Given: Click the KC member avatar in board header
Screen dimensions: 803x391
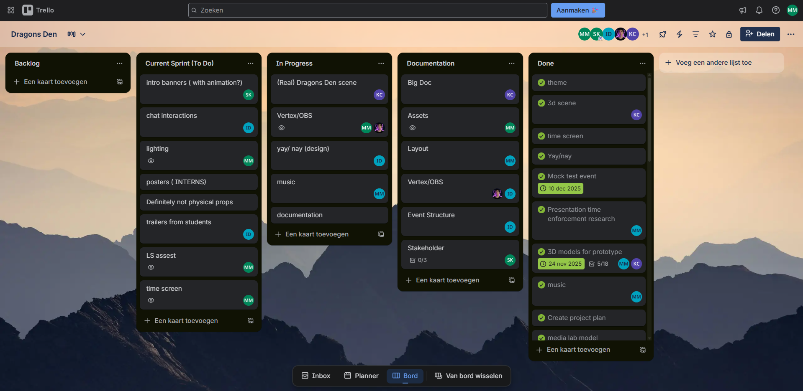Looking at the screenshot, I should (633, 34).
